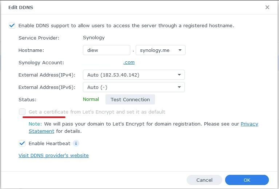Image resolution: width=279 pixels, height=189 pixels.
Task: Open the synology.me domain dropdown
Action: tap(160, 50)
